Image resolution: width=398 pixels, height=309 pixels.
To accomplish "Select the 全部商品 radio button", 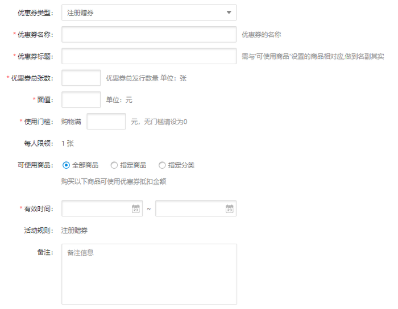I will tap(66, 165).
